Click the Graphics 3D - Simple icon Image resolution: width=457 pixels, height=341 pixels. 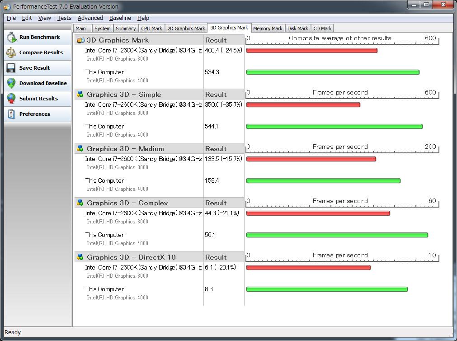click(x=80, y=94)
